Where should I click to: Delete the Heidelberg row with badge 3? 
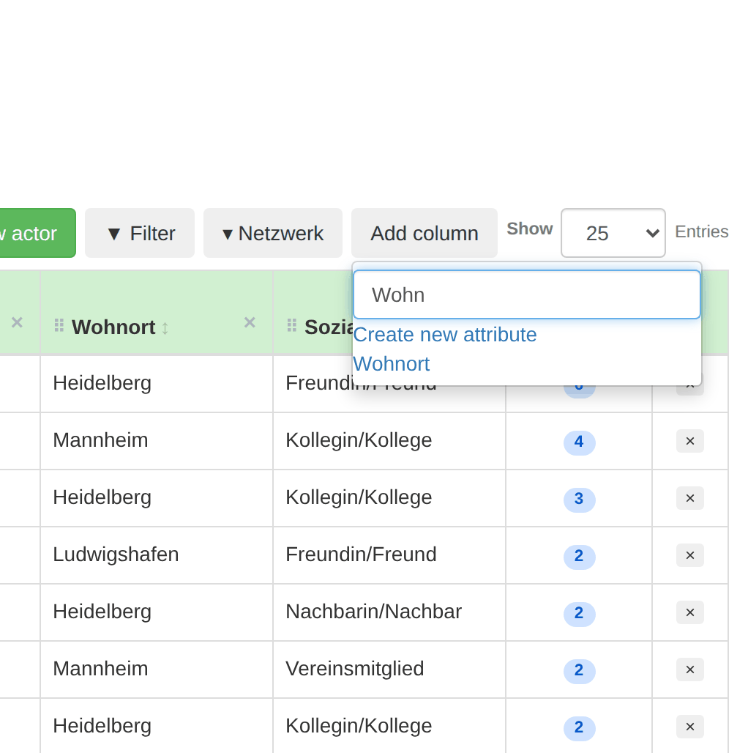[690, 498]
